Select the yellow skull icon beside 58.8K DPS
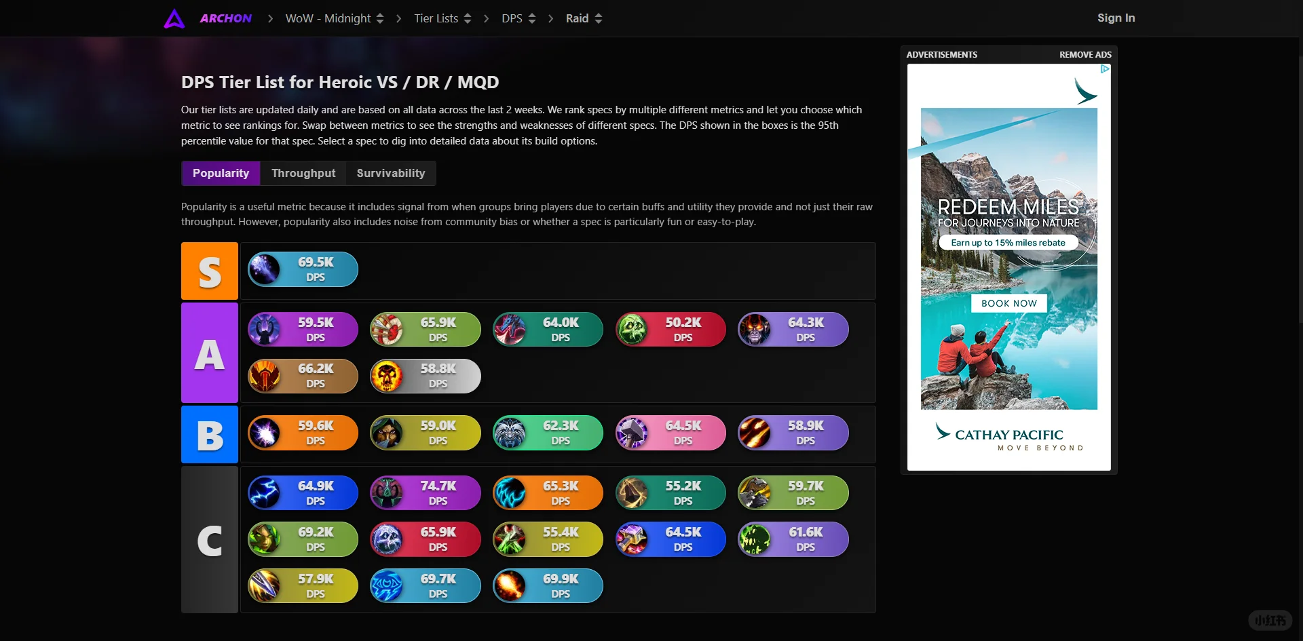Screen dimensions: 1303x641 click(x=387, y=376)
